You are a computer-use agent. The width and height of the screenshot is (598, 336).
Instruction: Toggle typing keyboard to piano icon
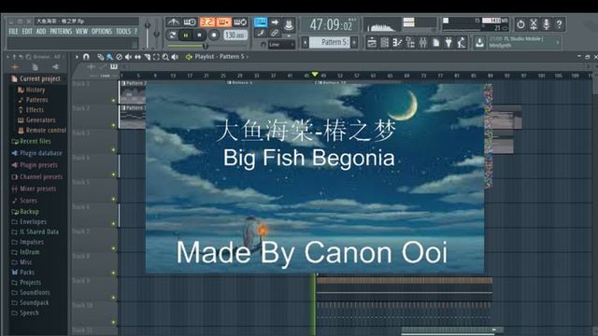click(x=261, y=22)
